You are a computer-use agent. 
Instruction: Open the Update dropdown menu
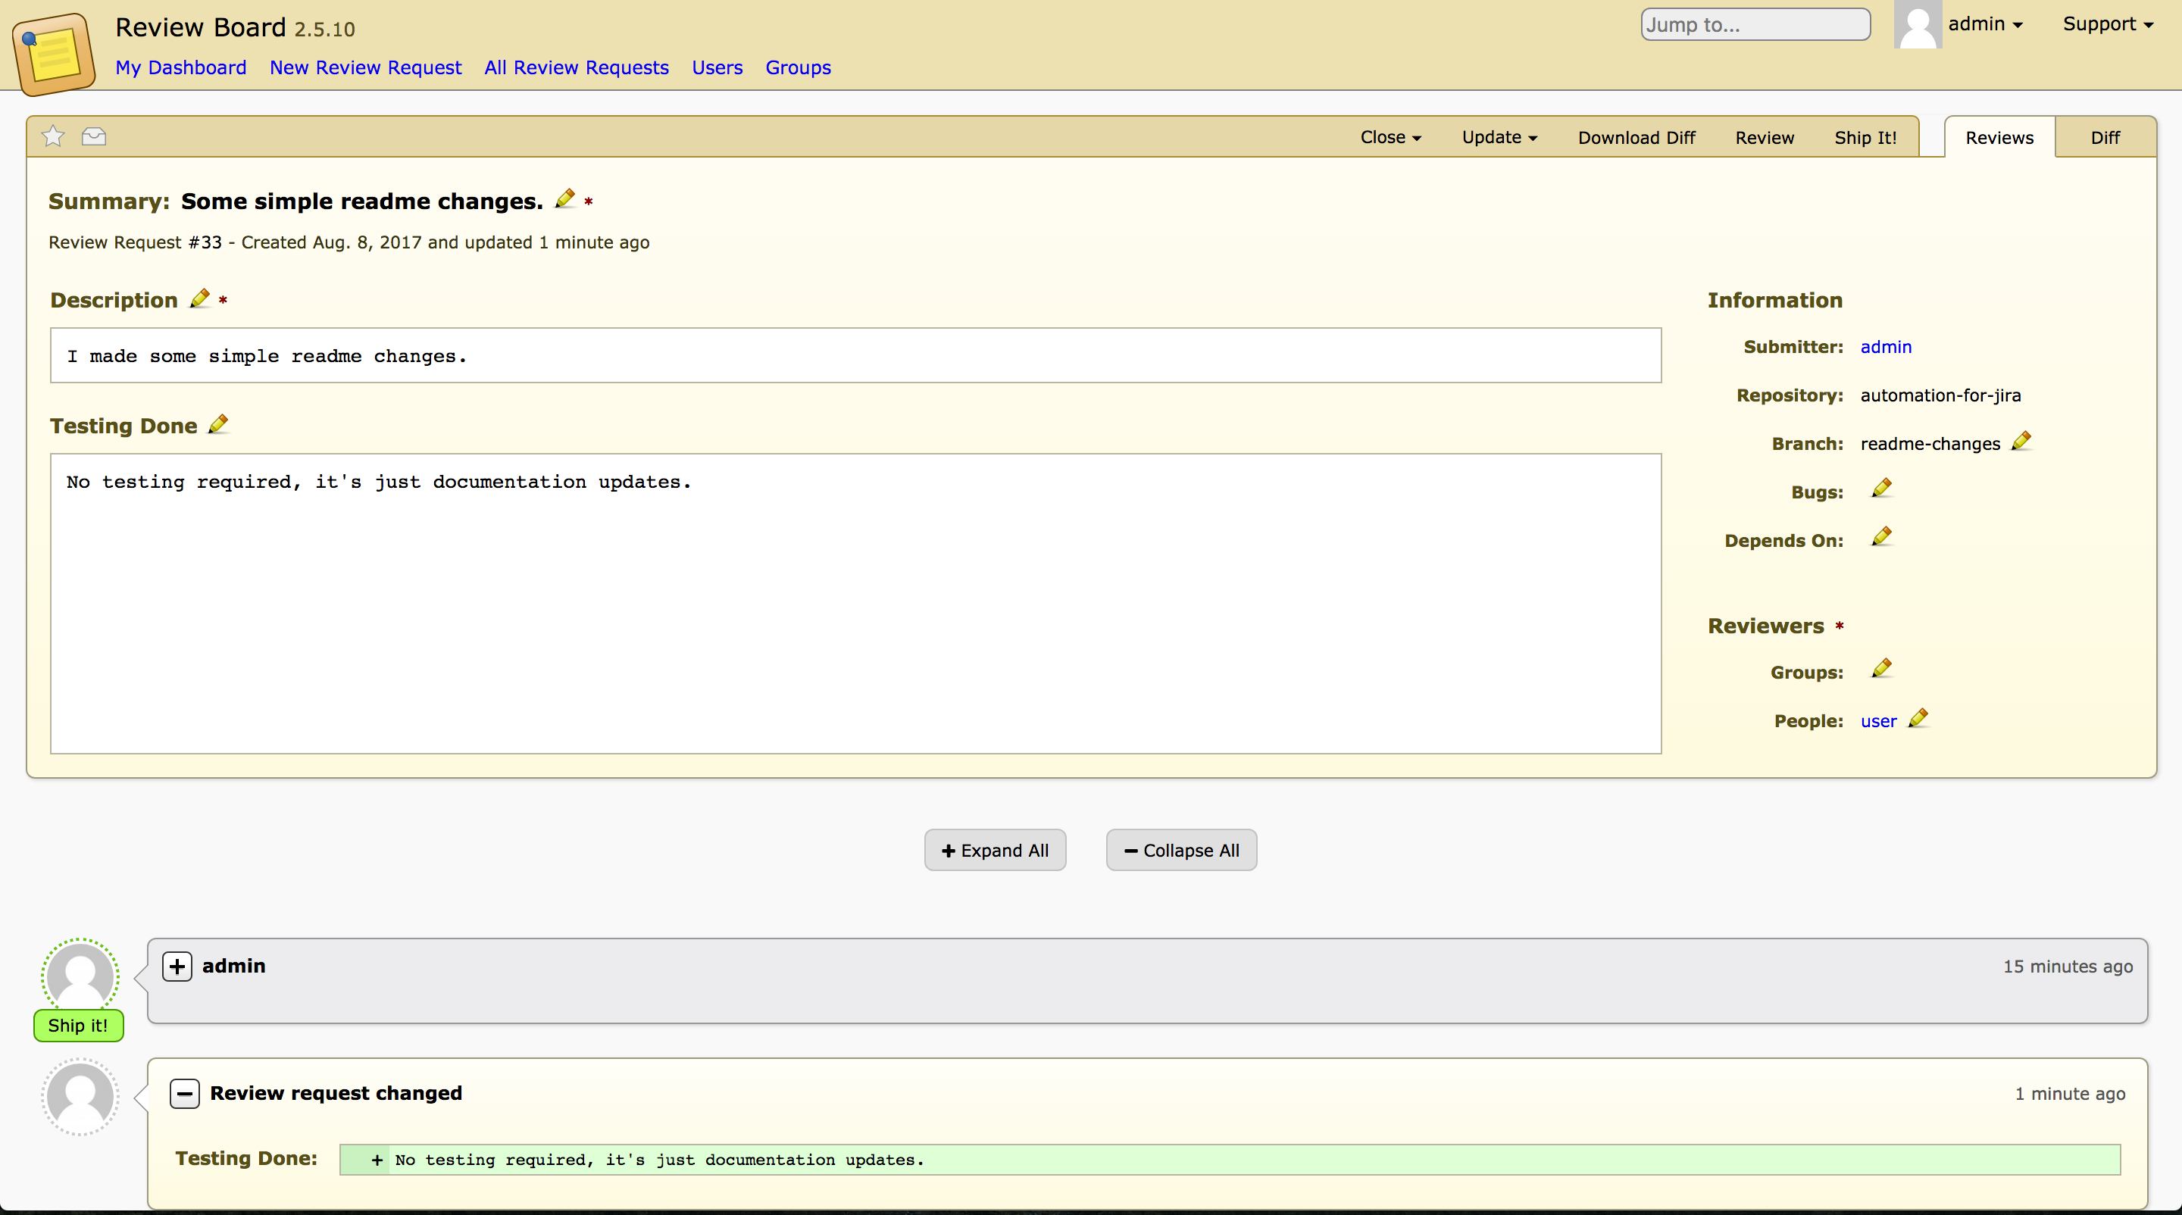[1499, 137]
